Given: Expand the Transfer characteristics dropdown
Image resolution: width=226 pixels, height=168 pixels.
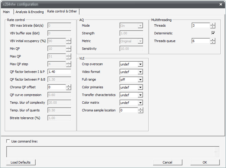Looking at the screenshot, I should [x=131, y=95].
